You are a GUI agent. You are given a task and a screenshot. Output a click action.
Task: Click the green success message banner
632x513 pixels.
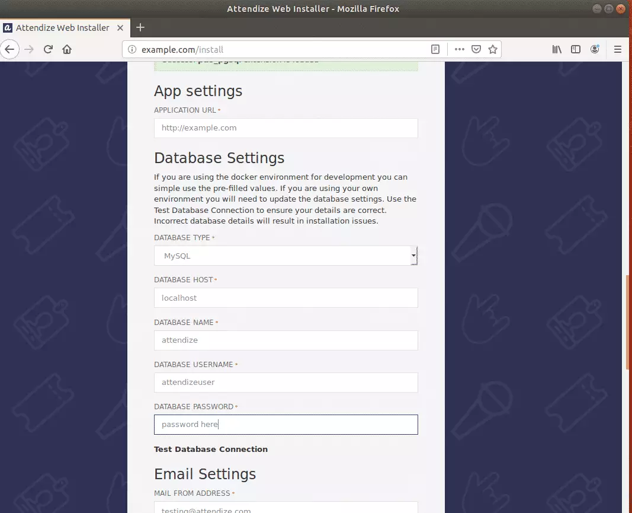click(285, 66)
